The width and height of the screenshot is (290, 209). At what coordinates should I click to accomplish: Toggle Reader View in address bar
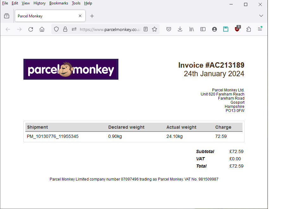146,29
